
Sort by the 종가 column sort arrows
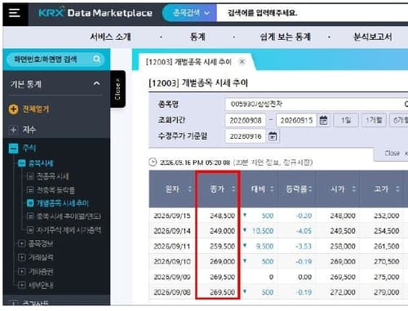pos(233,189)
